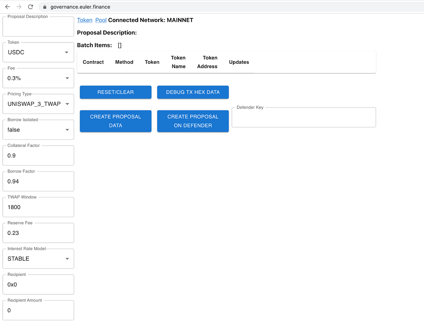The width and height of the screenshot is (424, 331).
Task: Select the Recipient Amount field
Action: click(38, 310)
